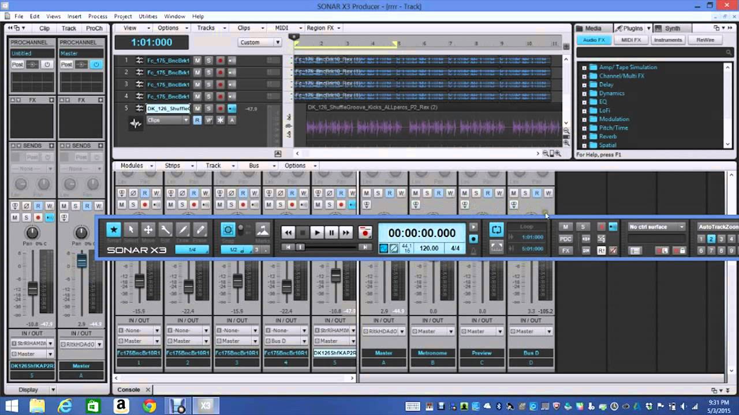This screenshot has height=415, width=739.
Task: Open the Marks module icon
Action: [x=262, y=231]
